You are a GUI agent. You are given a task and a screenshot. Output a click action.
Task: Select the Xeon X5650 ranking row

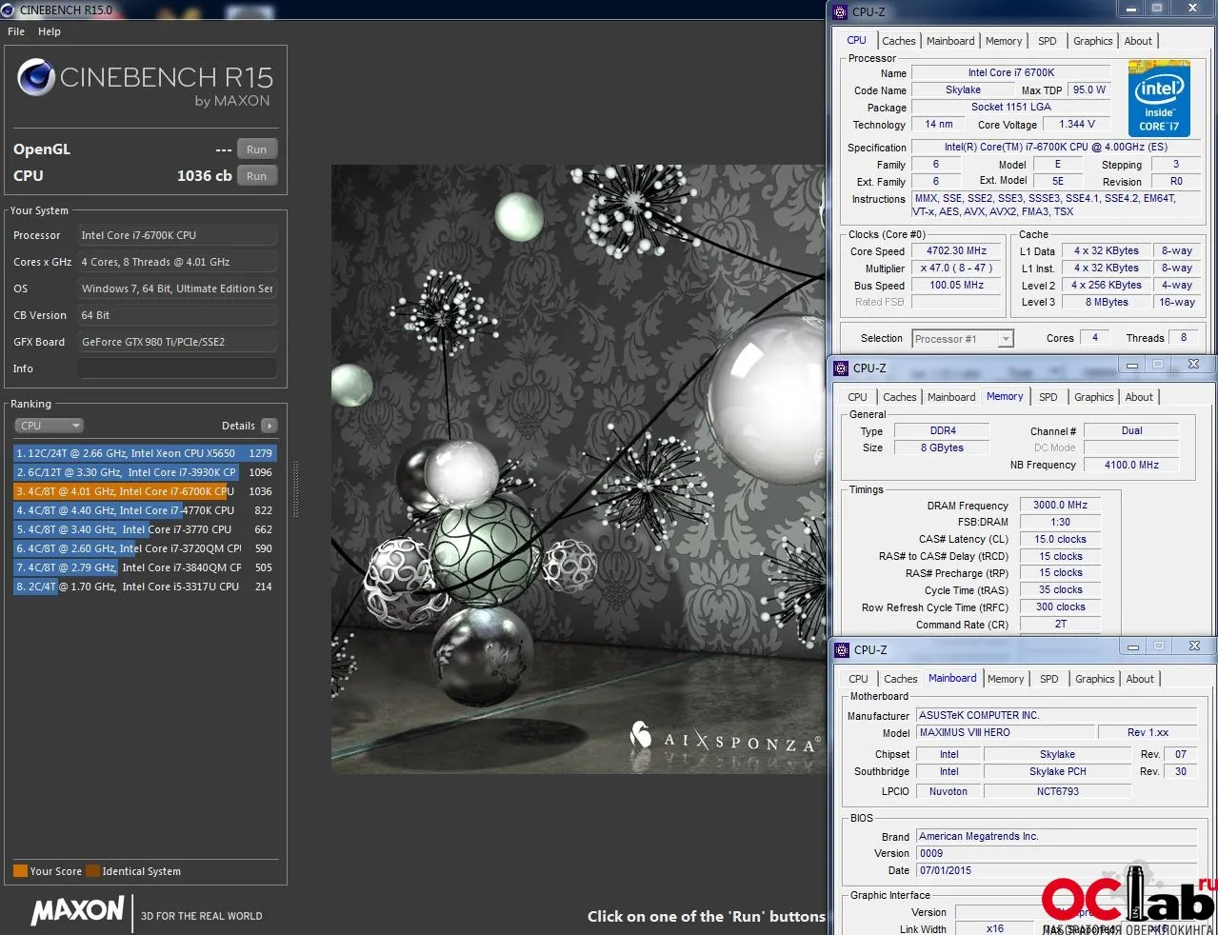point(145,453)
